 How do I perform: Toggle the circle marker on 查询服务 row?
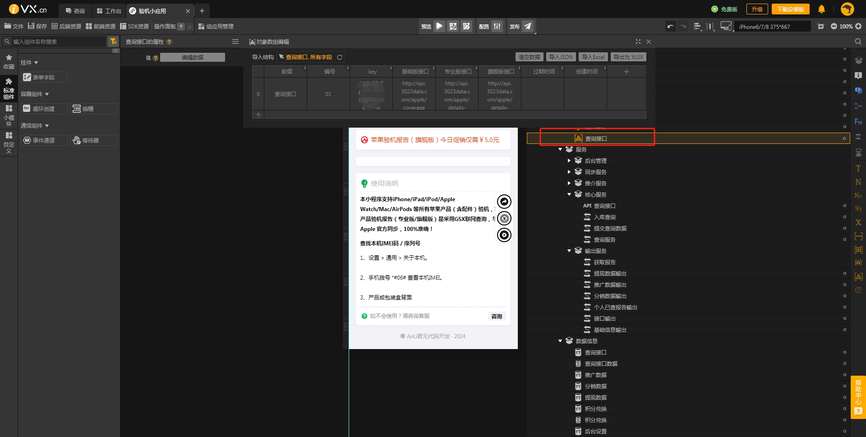point(844,239)
